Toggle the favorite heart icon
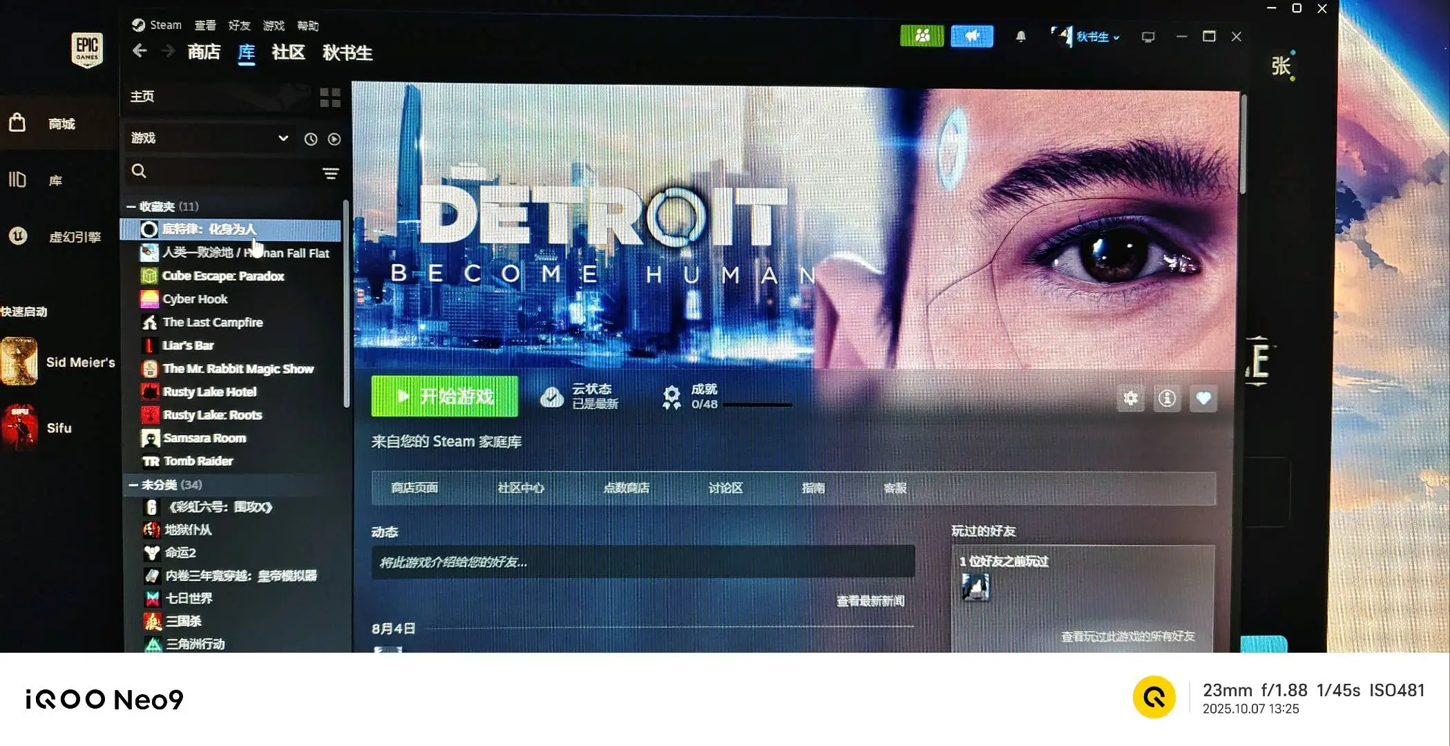Image resolution: width=1450 pixels, height=746 pixels. coord(1203,399)
